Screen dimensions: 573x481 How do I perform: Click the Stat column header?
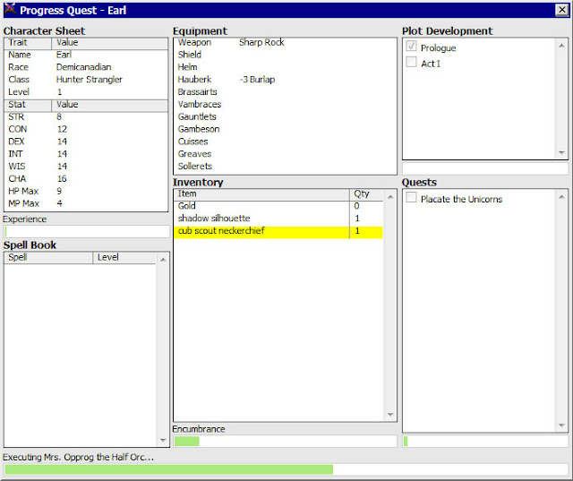28,106
